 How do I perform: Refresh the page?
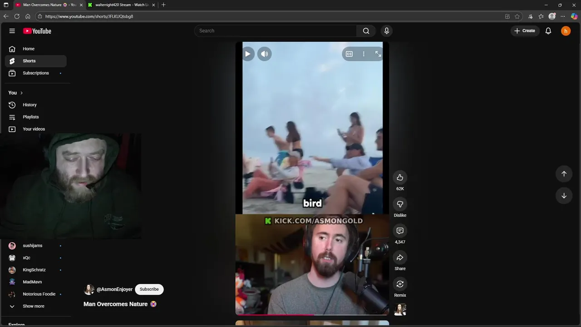coord(17,16)
